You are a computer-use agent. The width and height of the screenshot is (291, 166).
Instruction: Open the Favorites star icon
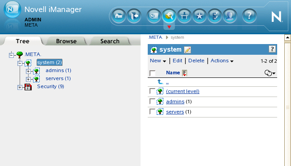pyautogui.click(x=200, y=16)
